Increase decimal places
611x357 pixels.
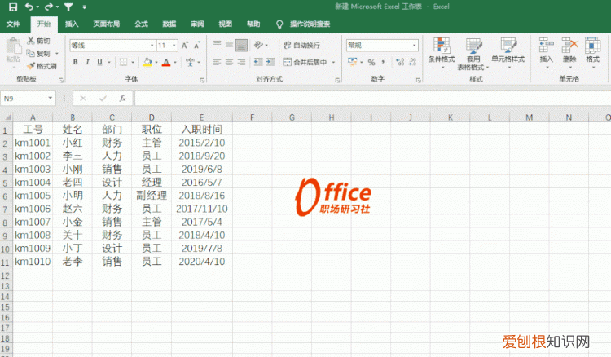coord(400,62)
